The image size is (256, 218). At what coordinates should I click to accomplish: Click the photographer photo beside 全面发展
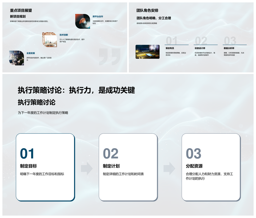17,58
